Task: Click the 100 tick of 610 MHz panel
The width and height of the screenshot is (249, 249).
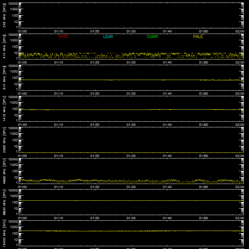Action: tap(15, 78)
